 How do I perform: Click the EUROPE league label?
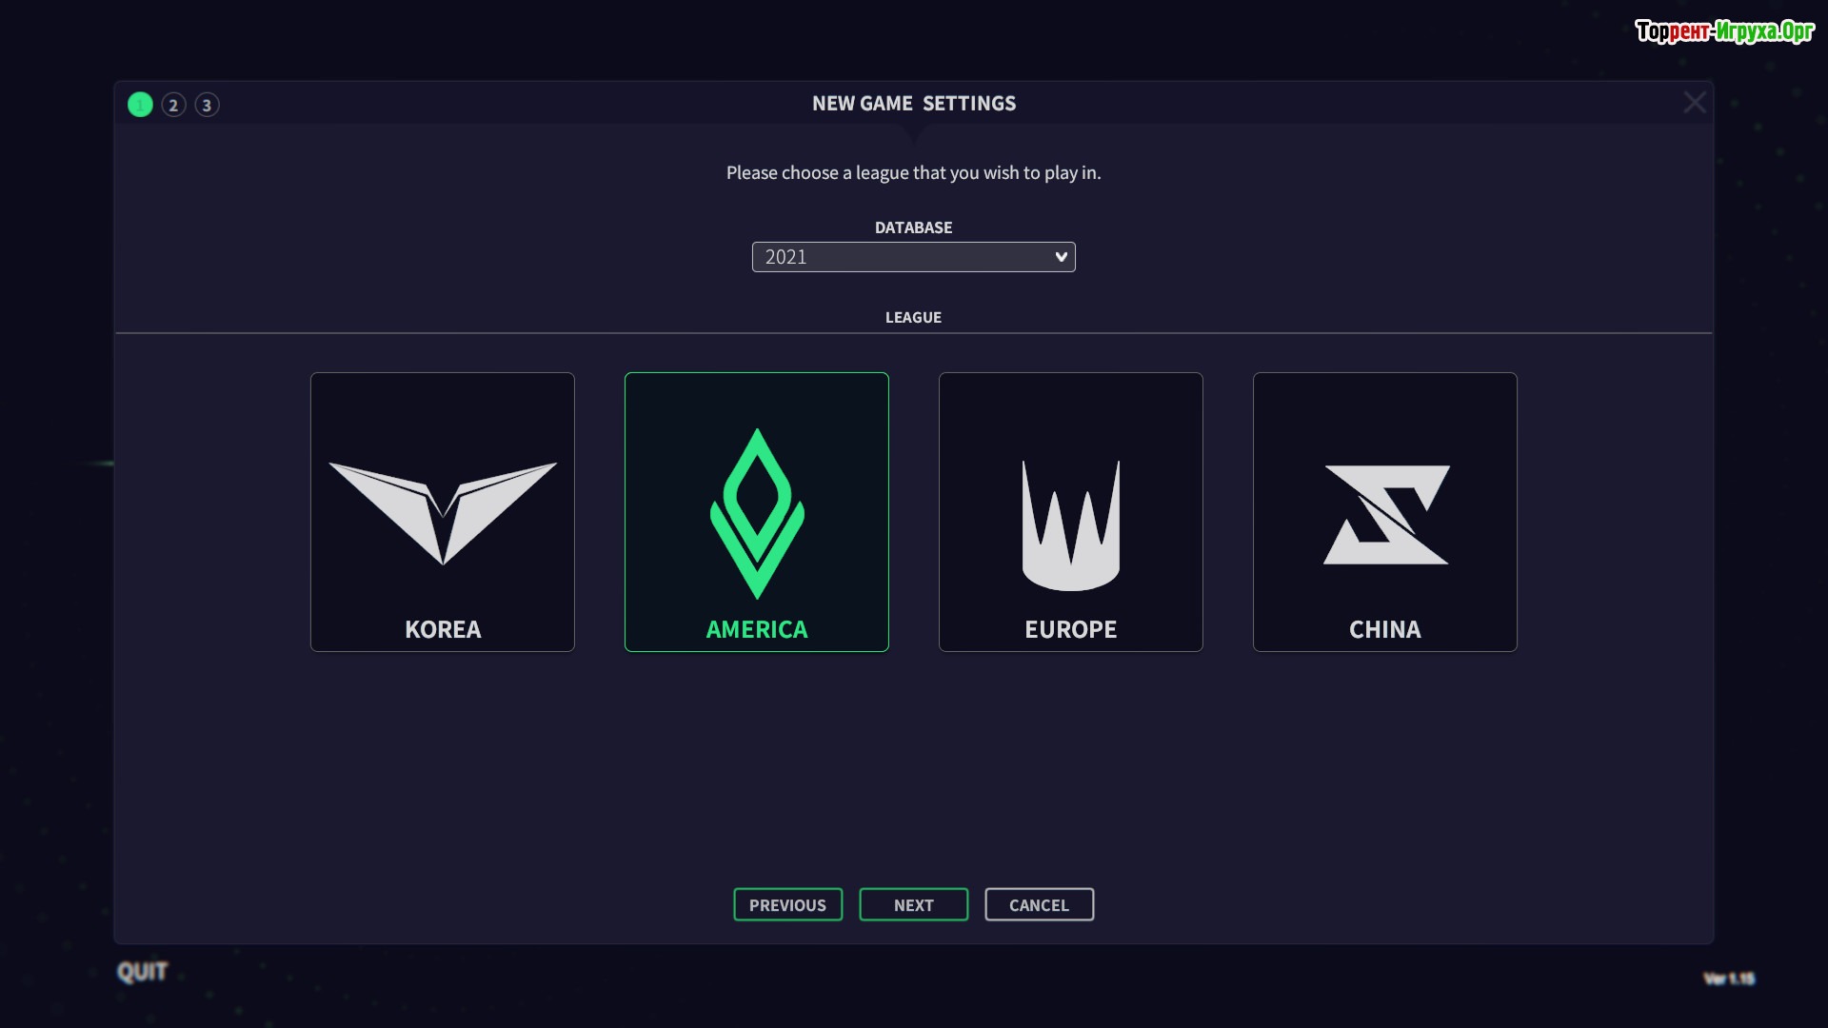click(1071, 629)
